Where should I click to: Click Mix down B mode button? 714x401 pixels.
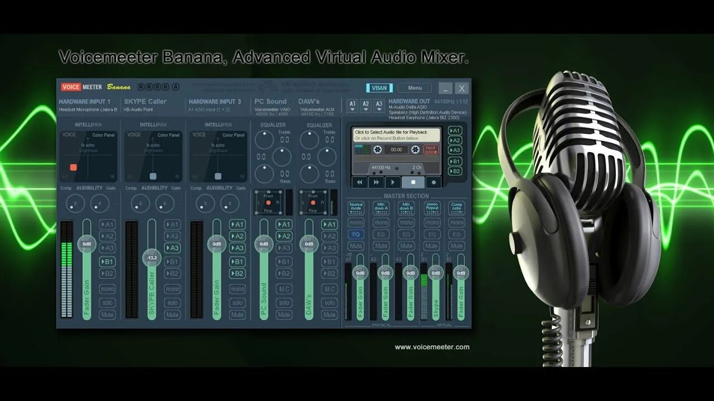click(406, 208)
